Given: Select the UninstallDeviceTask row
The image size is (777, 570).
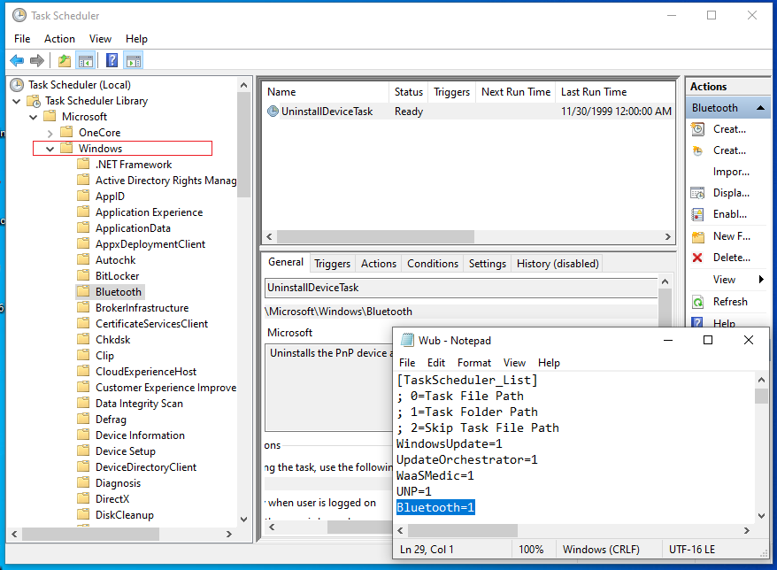Looking at the screenshot, I should (327, 112).
